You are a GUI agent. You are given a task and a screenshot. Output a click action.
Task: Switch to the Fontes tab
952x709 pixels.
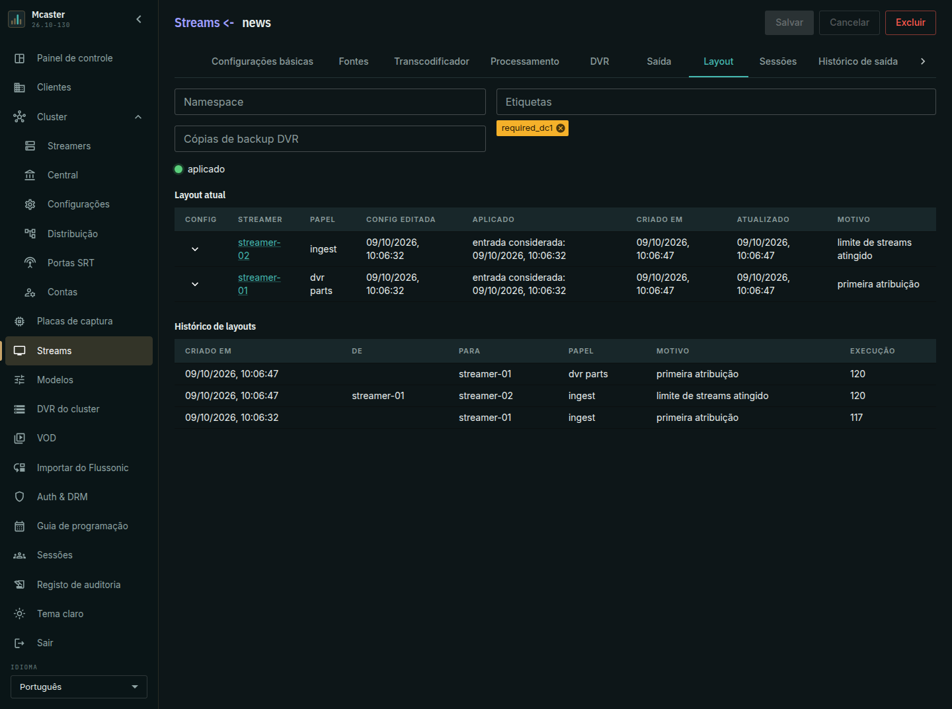[x=354, y=61]
